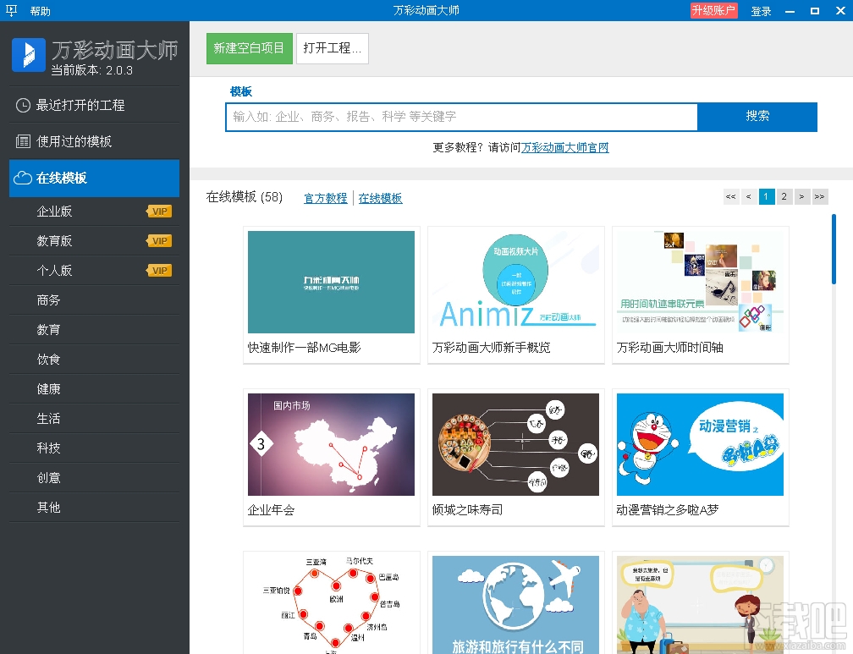Click the VIP badge next to 教育版
Viewport: 853px width, 654px height.
159,241
